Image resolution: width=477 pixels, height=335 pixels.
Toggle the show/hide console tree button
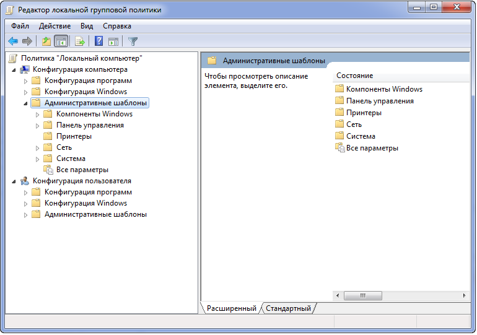coord(61,41)
